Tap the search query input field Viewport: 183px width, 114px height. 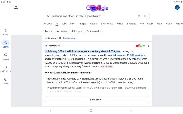(x=91, y=16)
